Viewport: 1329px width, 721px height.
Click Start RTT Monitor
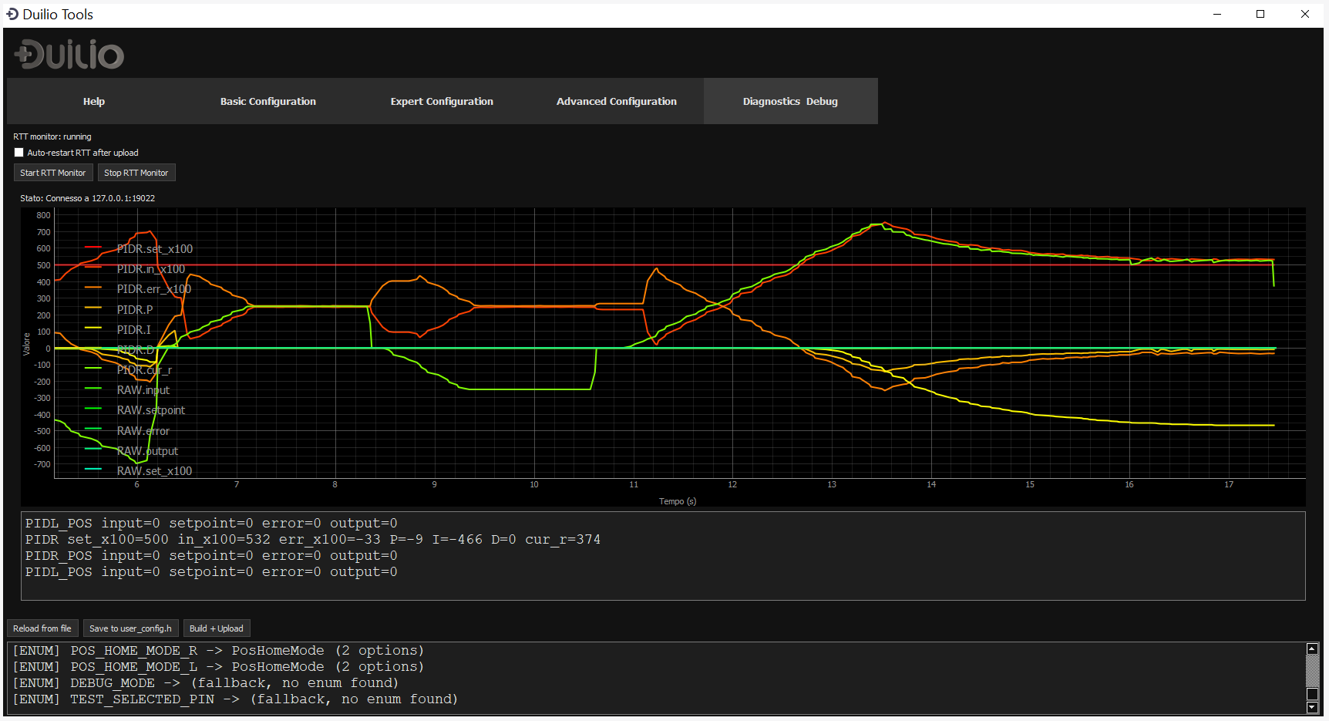(52, 172)
